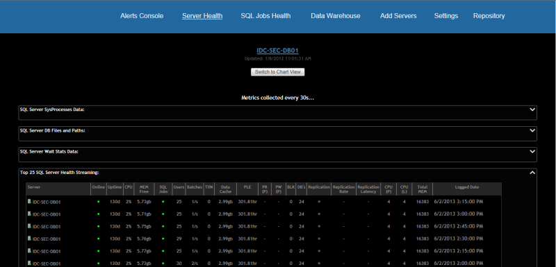The width and height of the screenshot is (556, 267).
Task: Collapse Top 25 SQL Server Health Streaming section
Action: click(532, 173)
